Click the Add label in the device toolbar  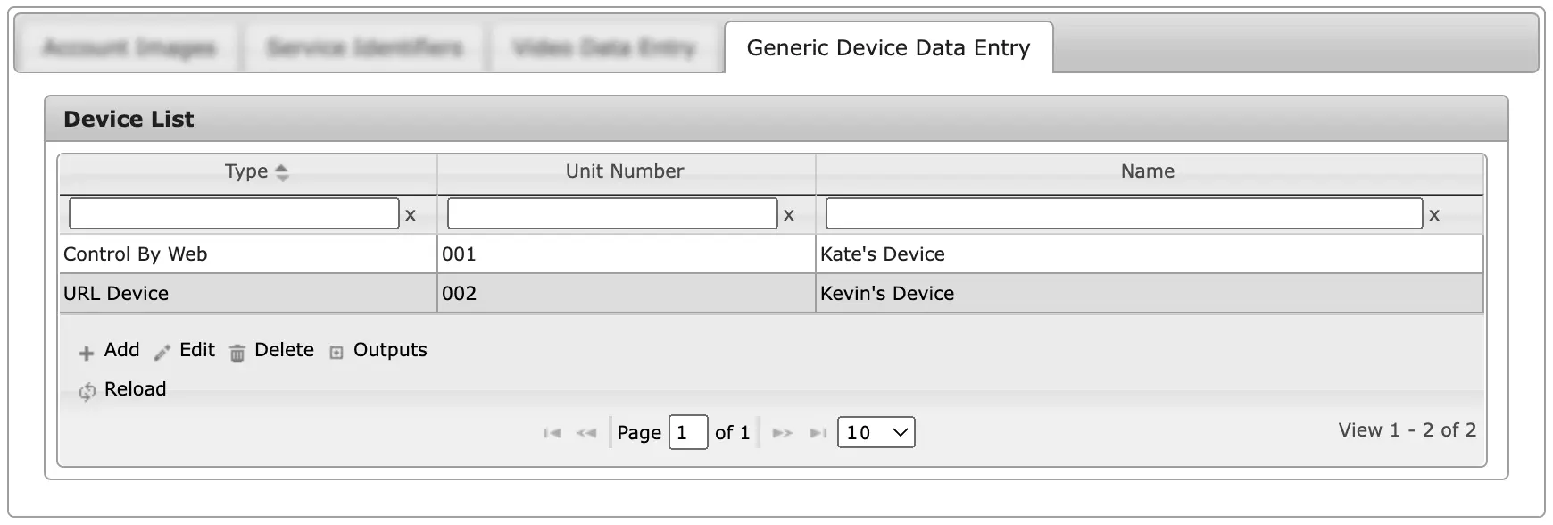pos(122,350)
